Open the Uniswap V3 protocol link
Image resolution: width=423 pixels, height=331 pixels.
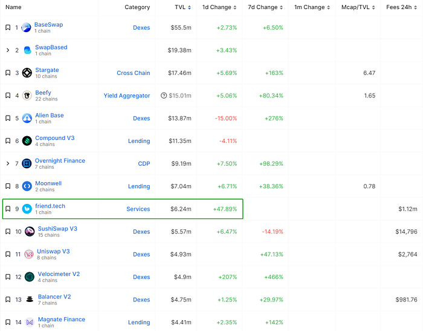tap(54, 251)
